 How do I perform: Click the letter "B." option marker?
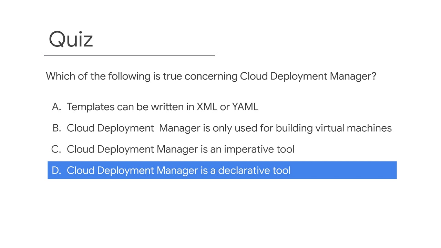57,128
